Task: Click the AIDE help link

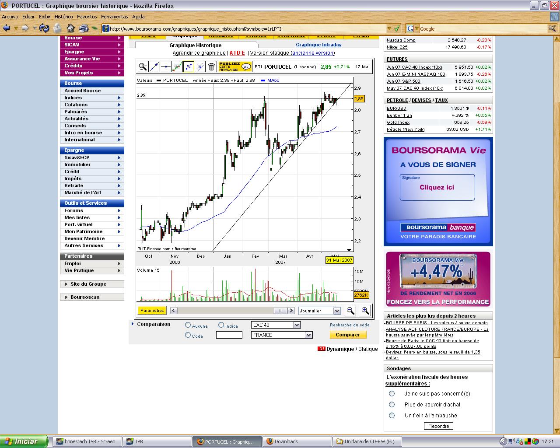Action: coord(238,53)
